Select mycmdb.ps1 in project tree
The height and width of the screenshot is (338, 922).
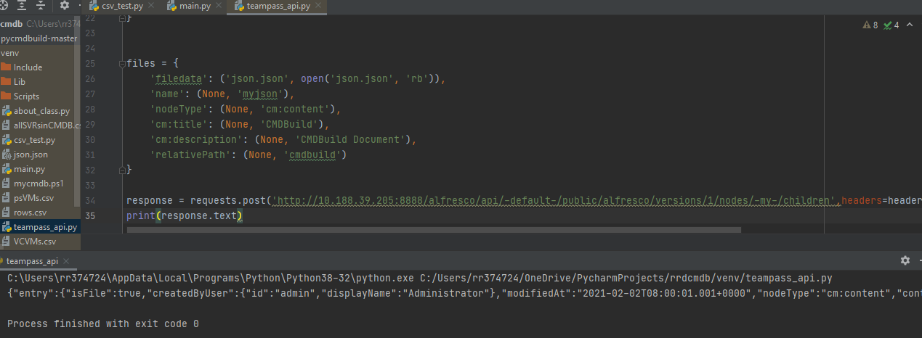tap(39, 184)
